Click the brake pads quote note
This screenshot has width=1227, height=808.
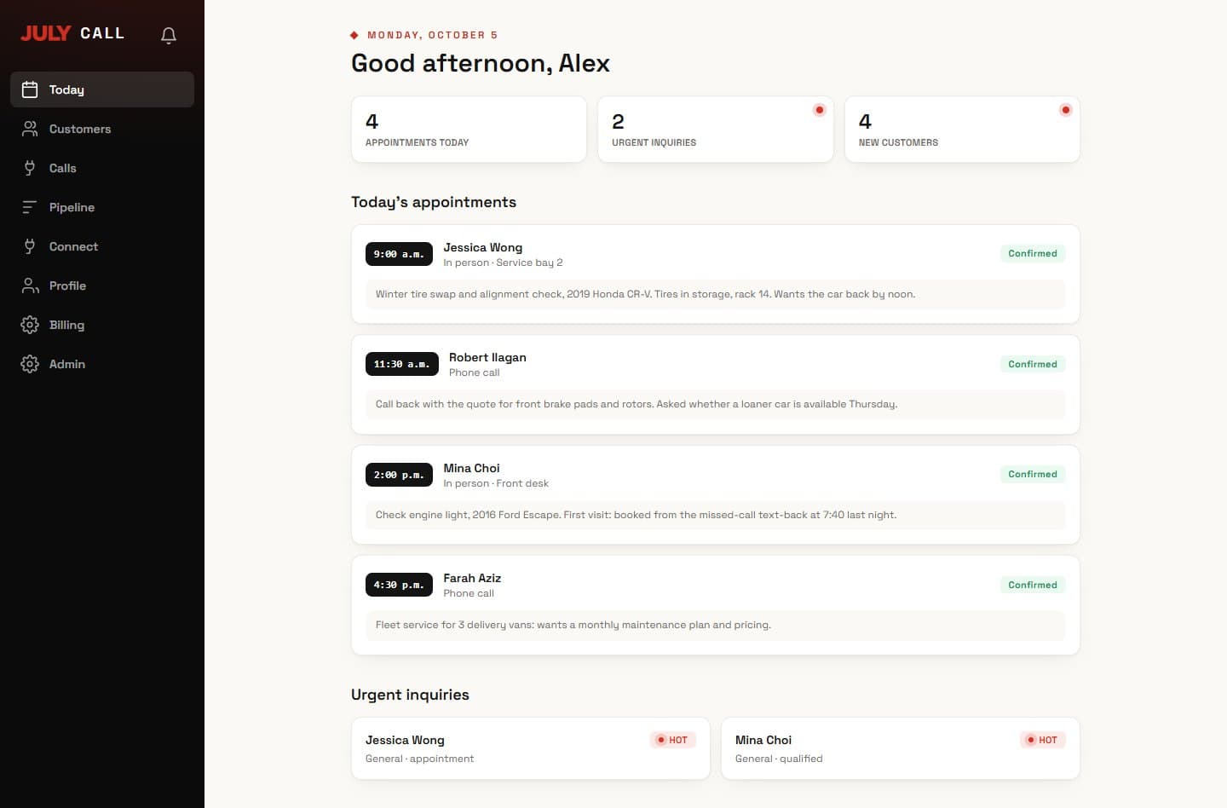click(x=716, y=404)
